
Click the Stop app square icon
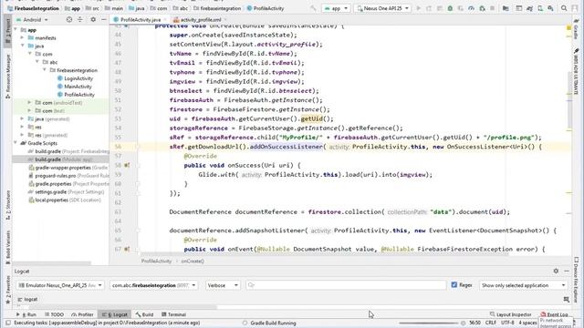tap(493, 8)
